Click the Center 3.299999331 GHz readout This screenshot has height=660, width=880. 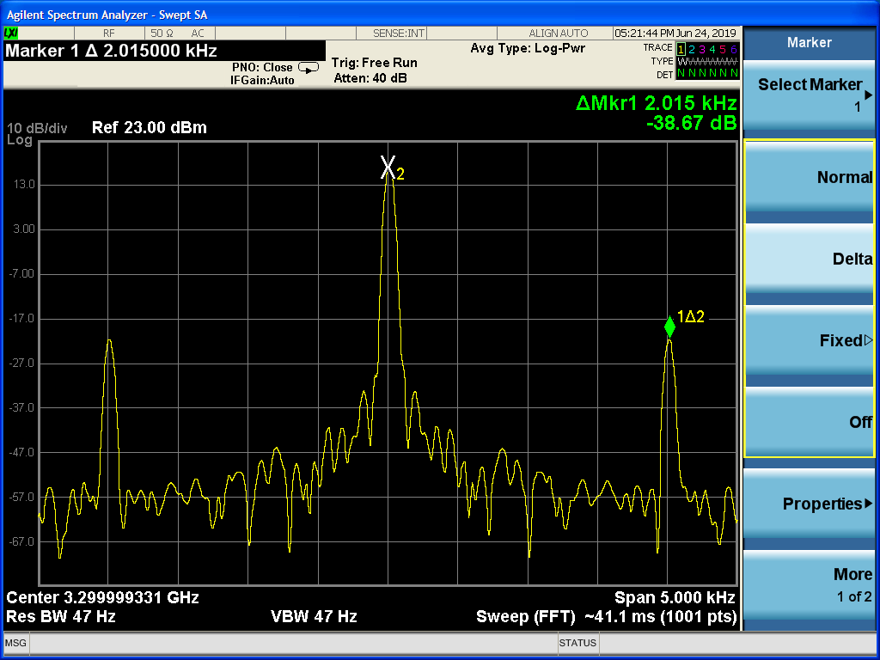102,597
